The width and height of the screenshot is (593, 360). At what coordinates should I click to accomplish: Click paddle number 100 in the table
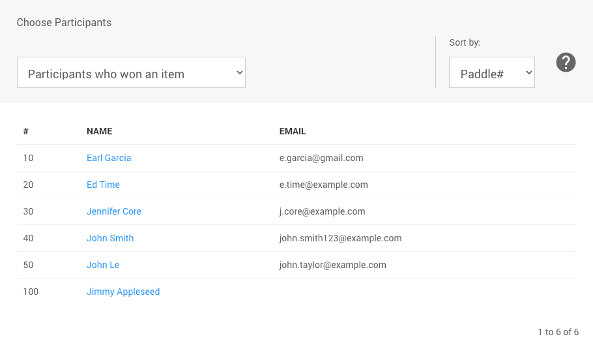(31, 292)
